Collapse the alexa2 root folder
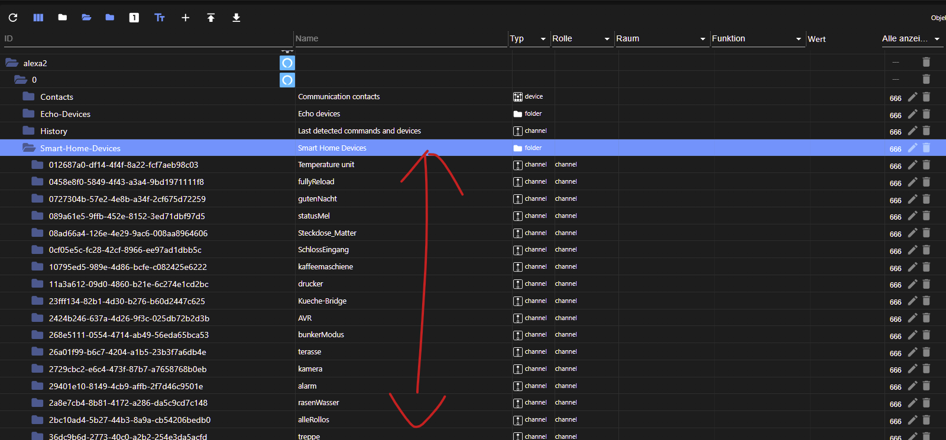This screenshot has width=946, height=440. pos(11,63)
